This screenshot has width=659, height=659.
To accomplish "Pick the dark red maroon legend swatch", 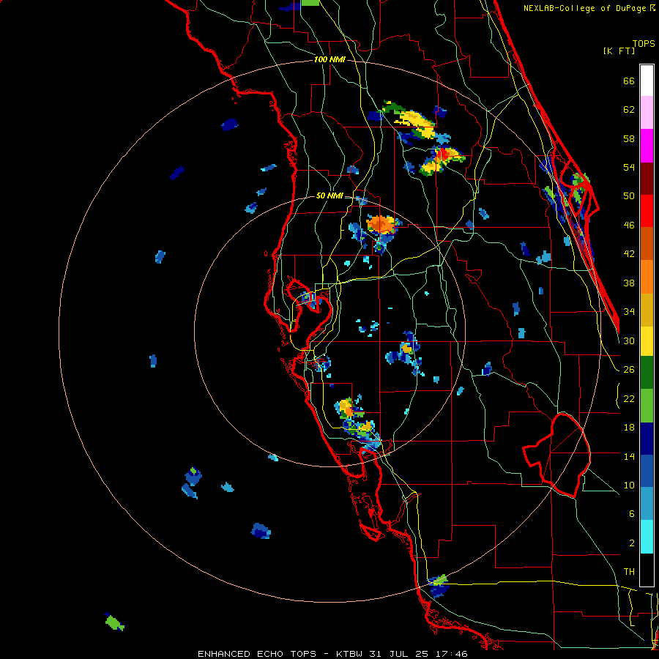I will [647, 179].
